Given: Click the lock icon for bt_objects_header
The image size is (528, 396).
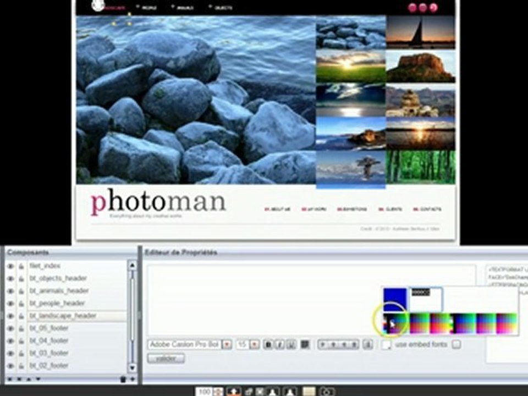Looking at the screenshot, I should 21,278.
